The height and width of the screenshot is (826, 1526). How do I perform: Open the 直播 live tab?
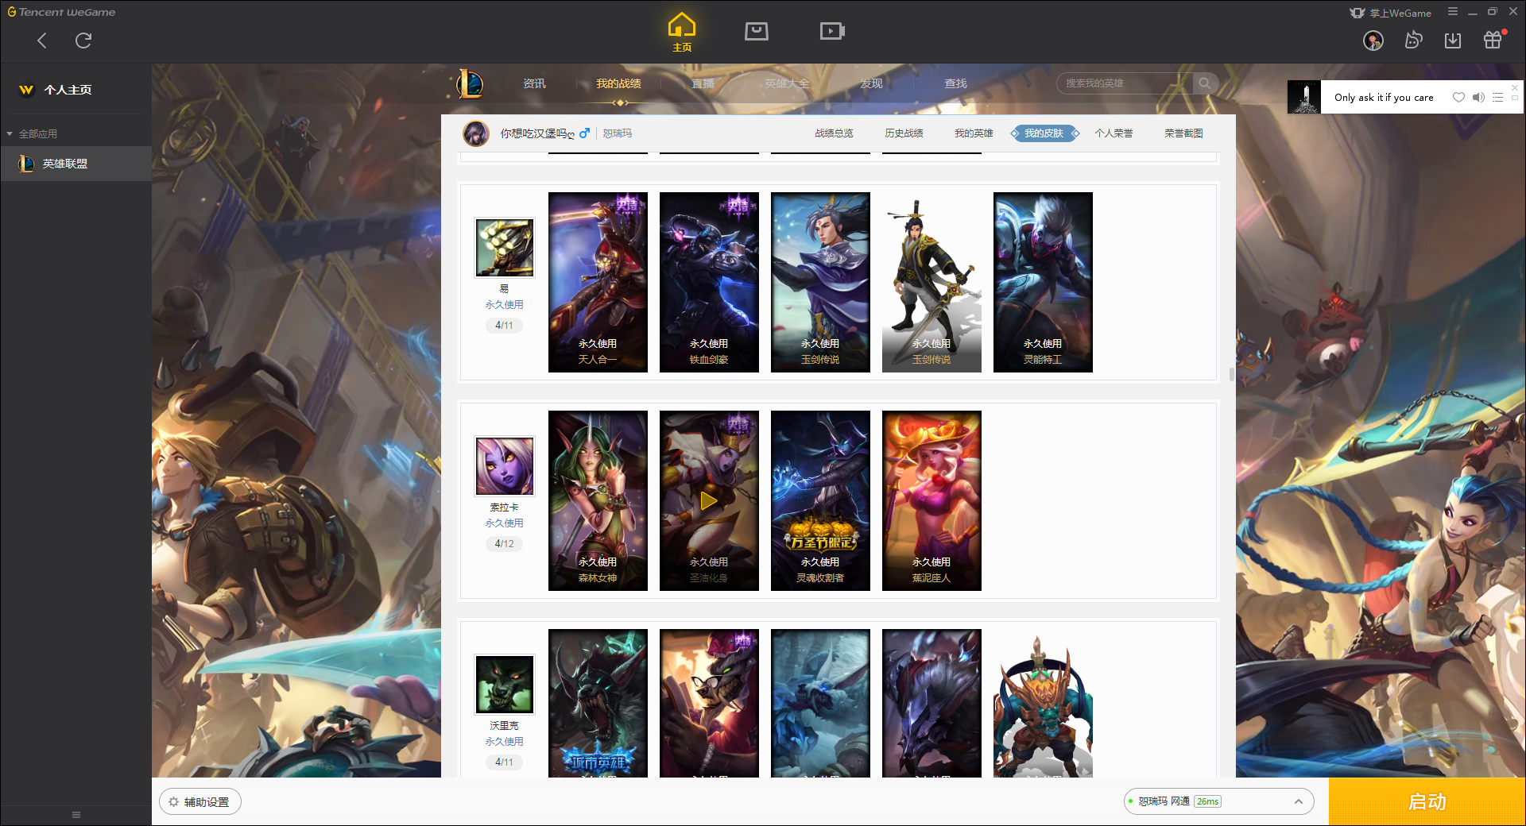(703, 83)
